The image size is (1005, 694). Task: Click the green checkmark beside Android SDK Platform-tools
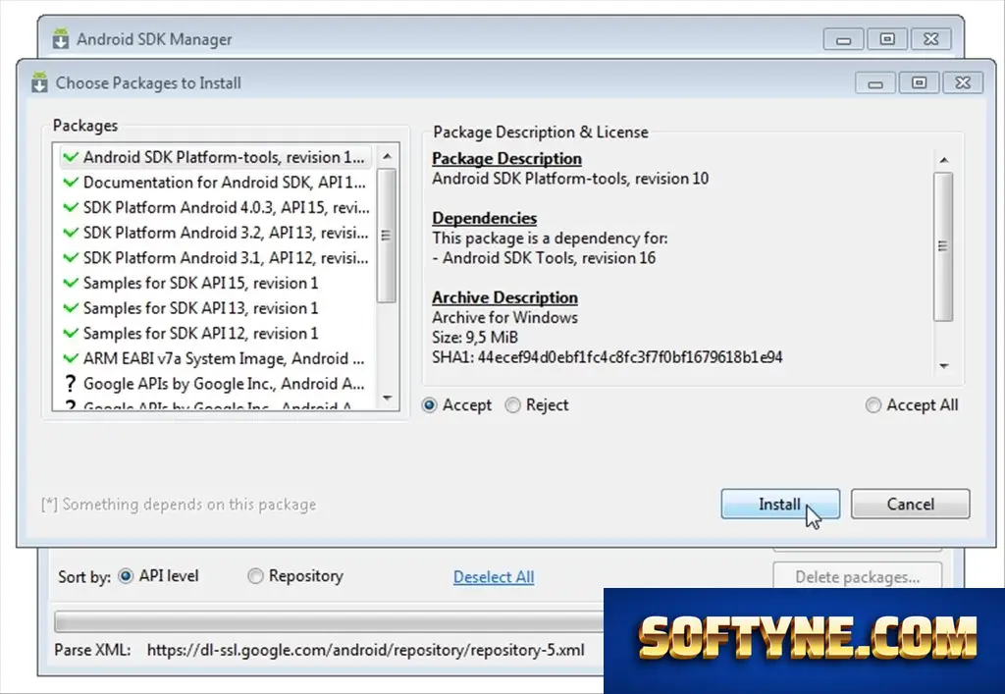(71, 157)
